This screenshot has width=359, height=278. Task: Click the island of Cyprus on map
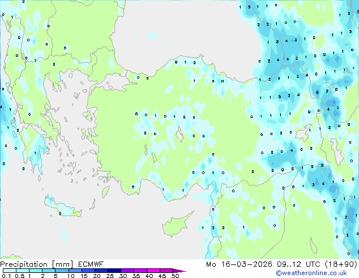(x=176, y=225)
